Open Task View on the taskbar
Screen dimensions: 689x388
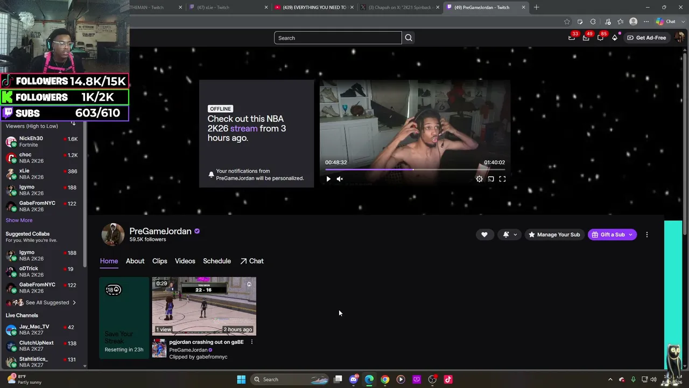[x=338, y=379]
